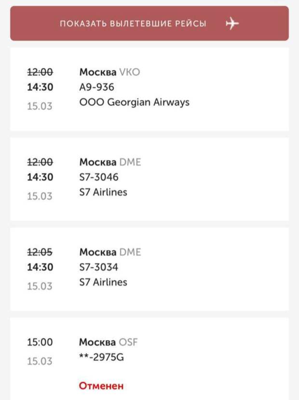The image size is (299, 400).
Task: Click Москва VKO destination heading
Action: tap(109, 72)
